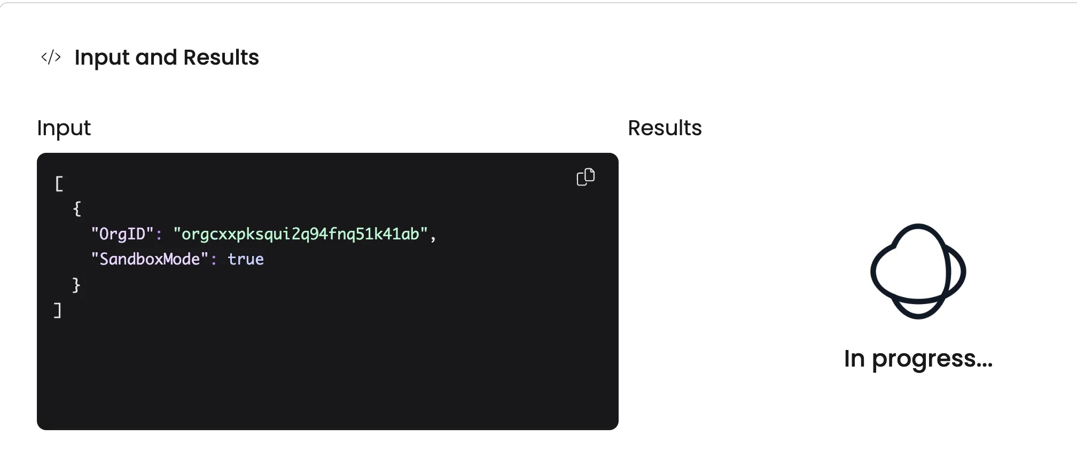Viewport: 1077px width, 451px height.
Task: Click the comma after the OrgID value
Action: (433, 236)
